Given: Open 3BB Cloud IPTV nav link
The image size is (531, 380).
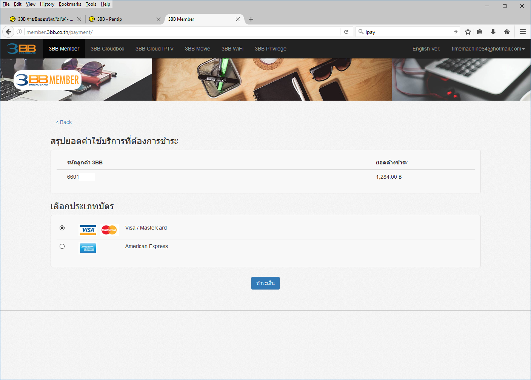Looking at the screenshot, I should pyautogui.click(x=155, y=49).
